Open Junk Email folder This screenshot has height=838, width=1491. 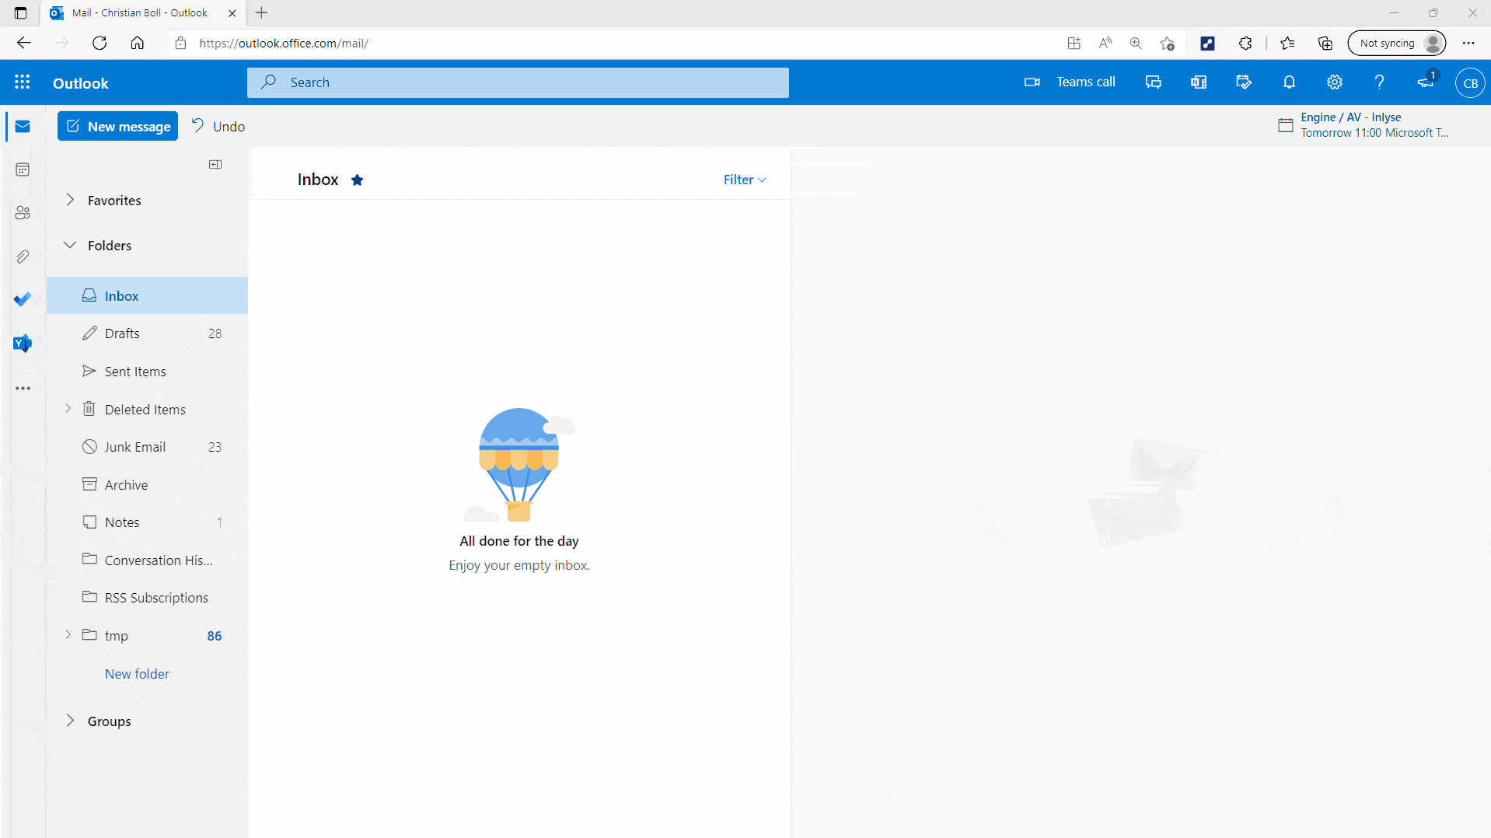coord(147,447)
